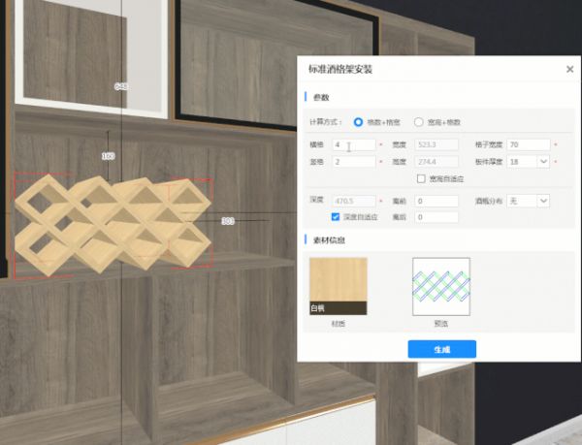Click the disabled 宽度 field
Screen dimensions: 582x445
pos(436,144)
